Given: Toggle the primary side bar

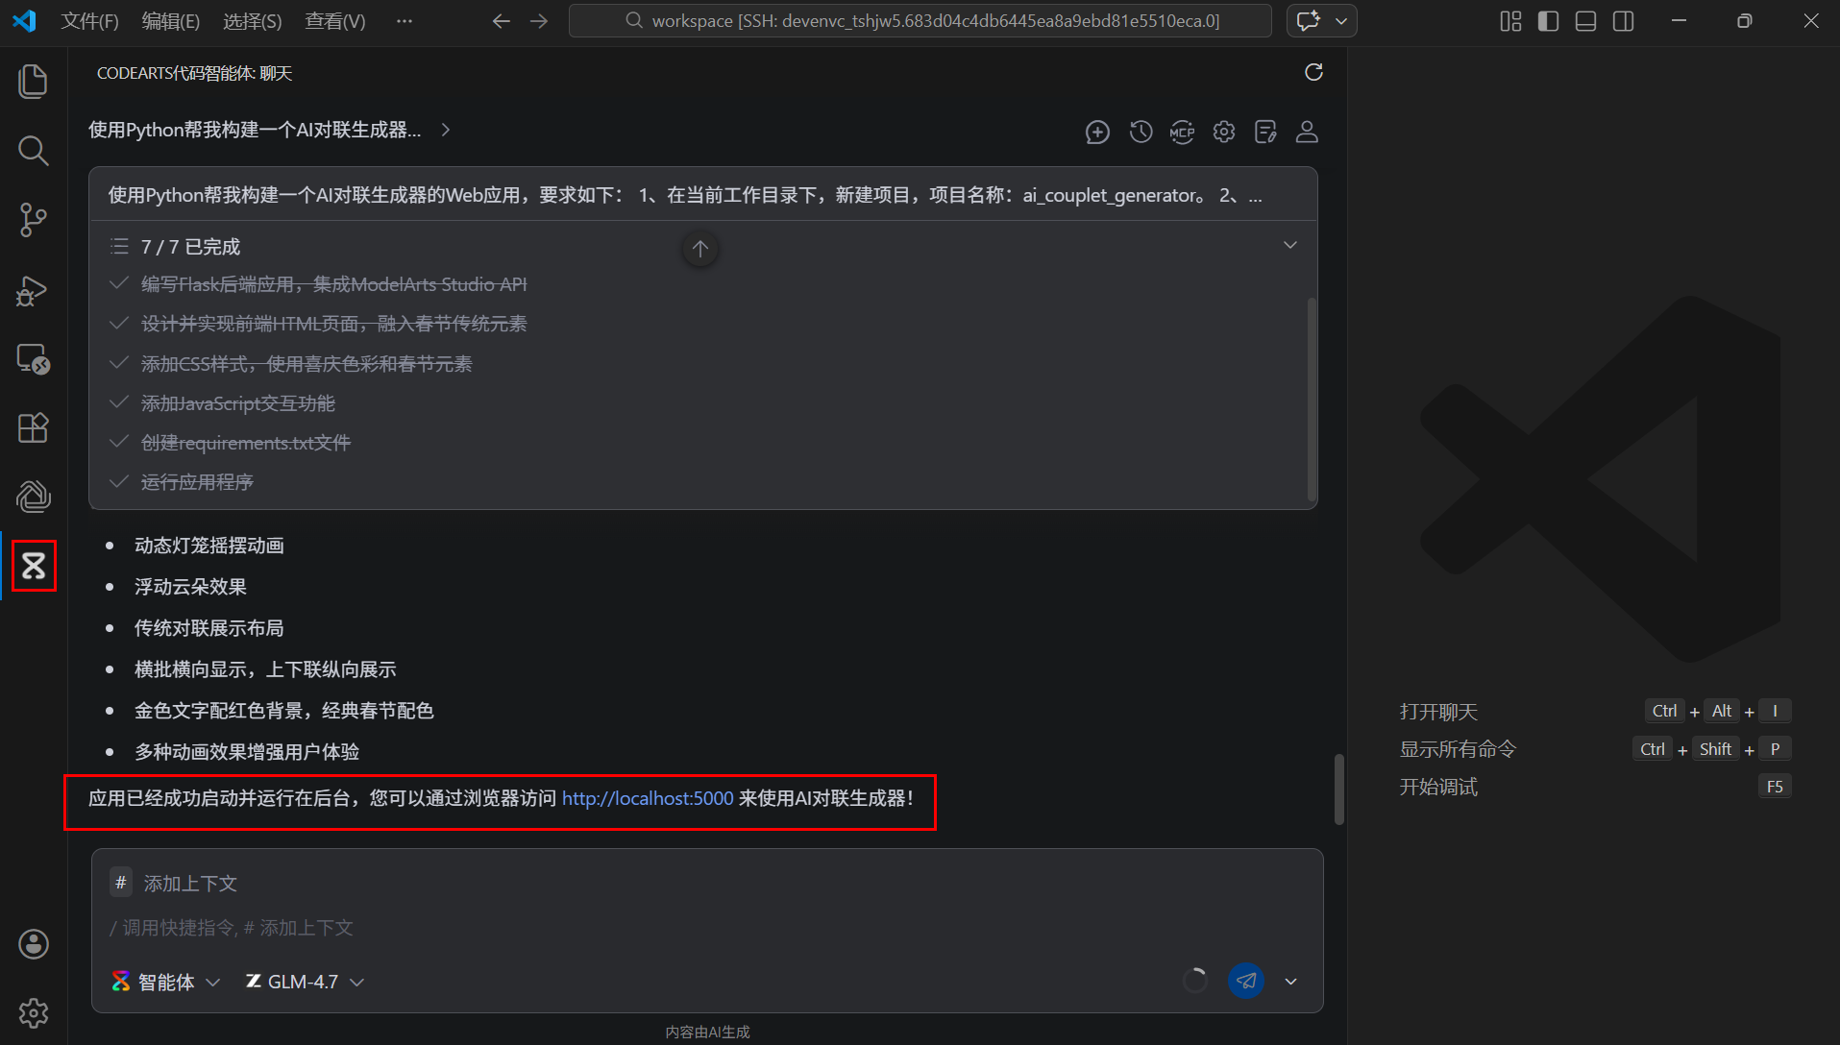Looking at the screenshot, I should coord(1548,21).
